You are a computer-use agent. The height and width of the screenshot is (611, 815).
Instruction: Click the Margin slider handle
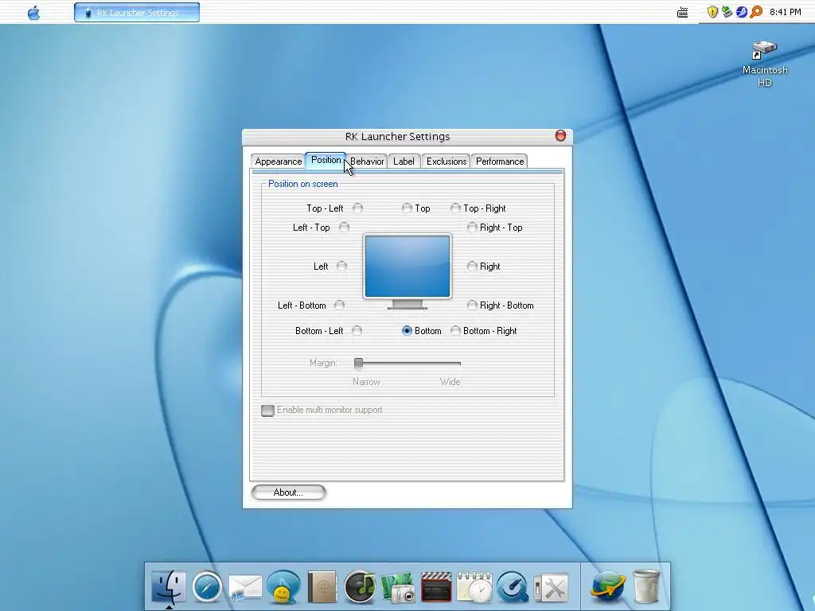358,364
